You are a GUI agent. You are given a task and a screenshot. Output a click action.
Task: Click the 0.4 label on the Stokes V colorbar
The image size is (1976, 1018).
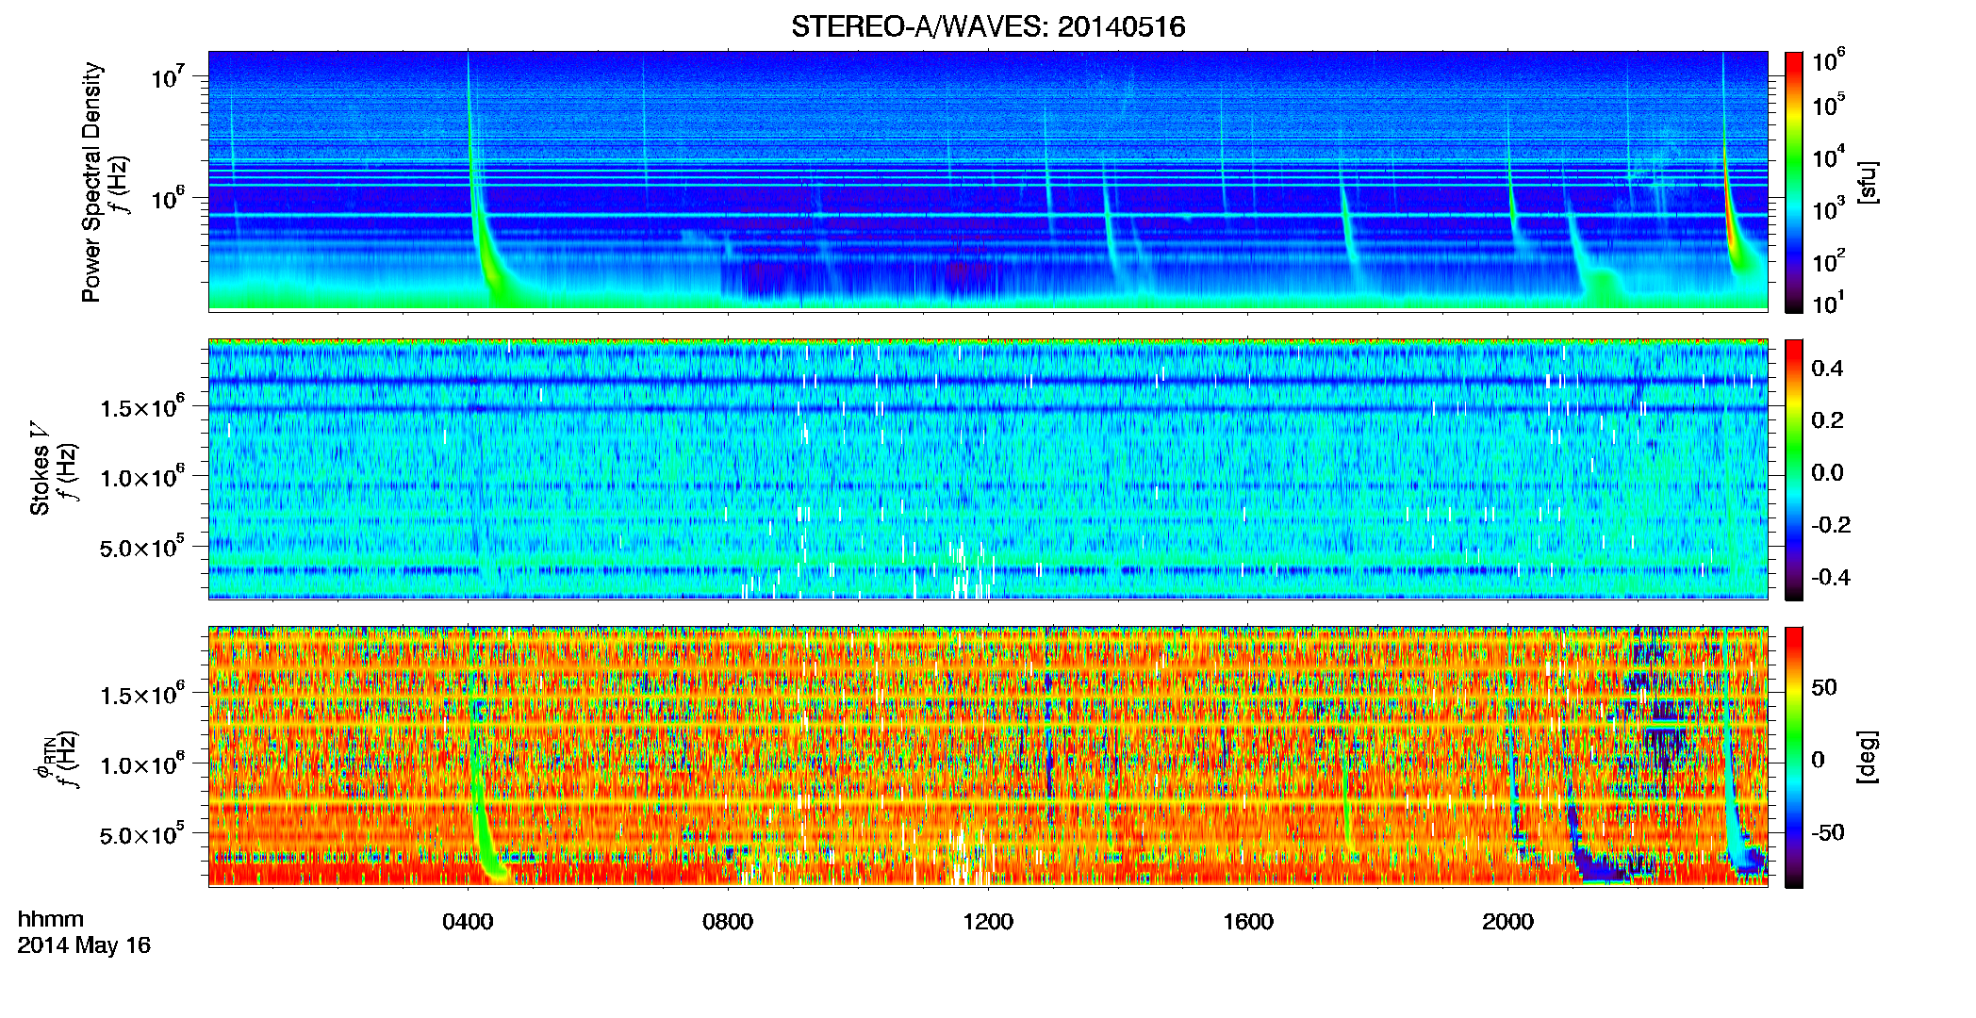tap(1827, 369)
